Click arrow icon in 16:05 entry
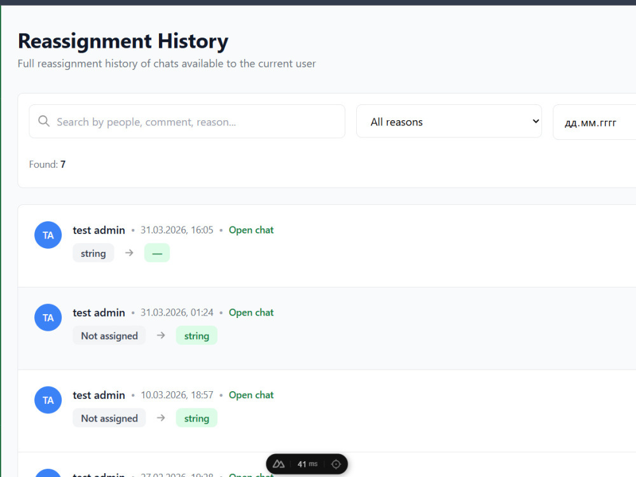636x477 pixels. click(x=129, y=252)
